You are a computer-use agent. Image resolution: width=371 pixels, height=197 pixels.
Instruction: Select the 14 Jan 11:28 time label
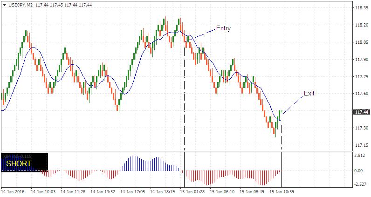[73, 191]
